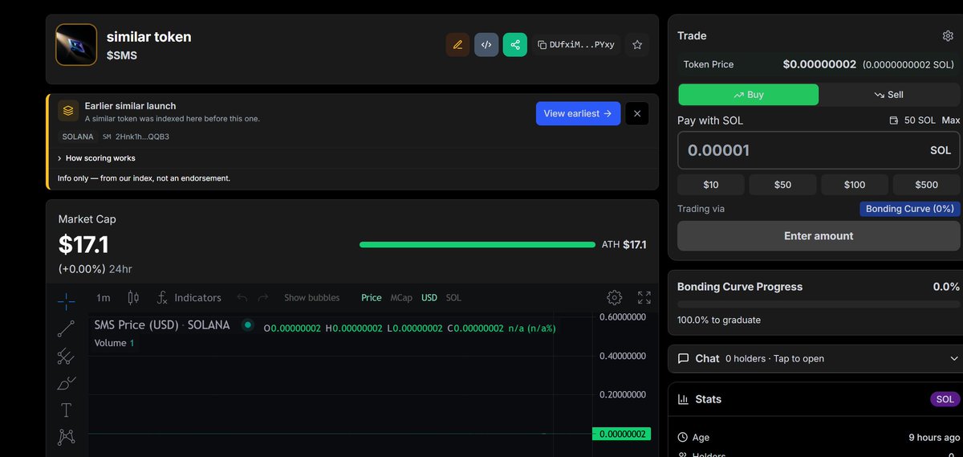
Task: Click the Age clock icon
Action: tap(683, 438)
